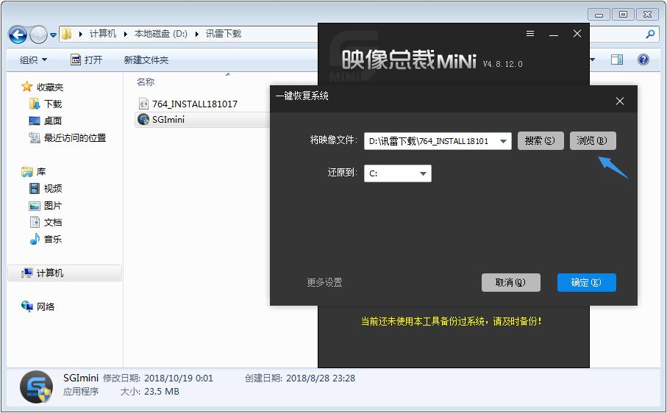This screenshot has width=667, height=413.
Task: Click the Explorer search magnifier icon
Action: coord(650,34)
